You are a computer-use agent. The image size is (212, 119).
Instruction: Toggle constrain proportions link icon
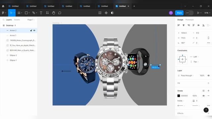(x=208, y=38)
